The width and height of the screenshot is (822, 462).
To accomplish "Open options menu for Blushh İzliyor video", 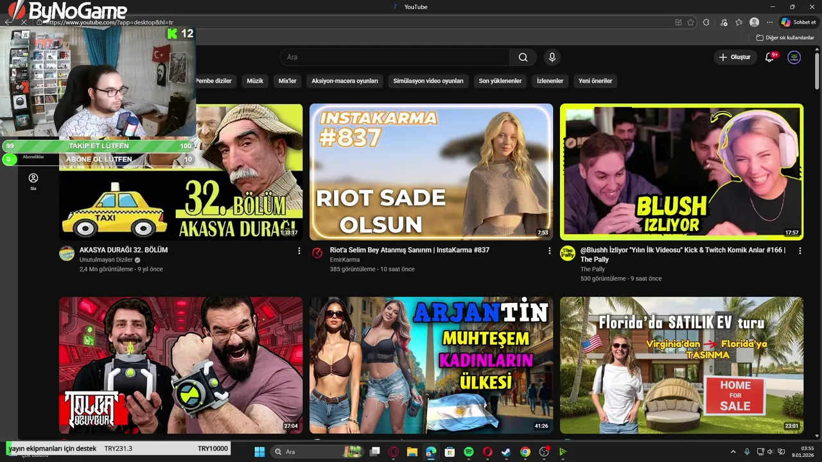I will point(800,251).
